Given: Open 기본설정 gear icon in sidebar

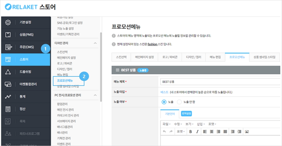Looking at the screenshot, I should (8, 22).
